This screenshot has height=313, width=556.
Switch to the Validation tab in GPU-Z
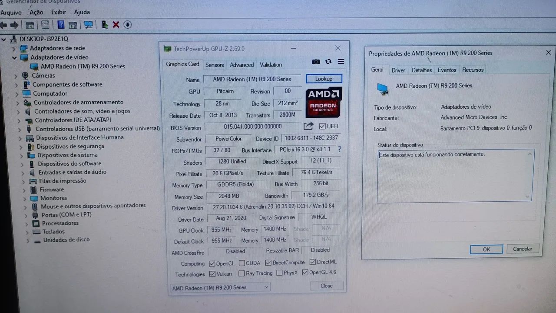click(x=271, y=65)
